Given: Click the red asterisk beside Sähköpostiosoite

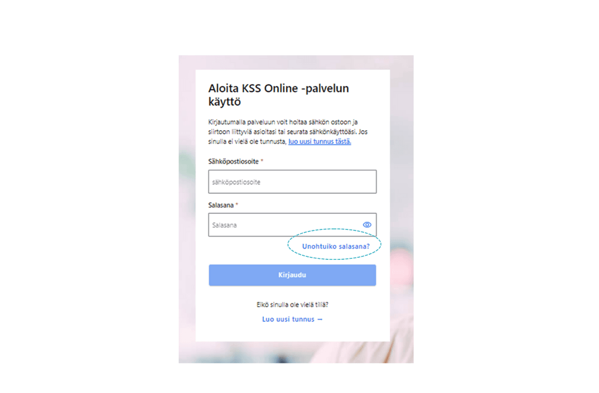Looking at the screenshot, I should 262,161.
